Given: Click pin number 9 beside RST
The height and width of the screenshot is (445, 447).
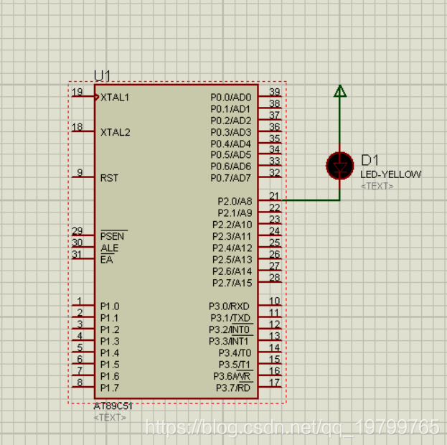Looking at the screenshot, I should click(x=80, y=172).
